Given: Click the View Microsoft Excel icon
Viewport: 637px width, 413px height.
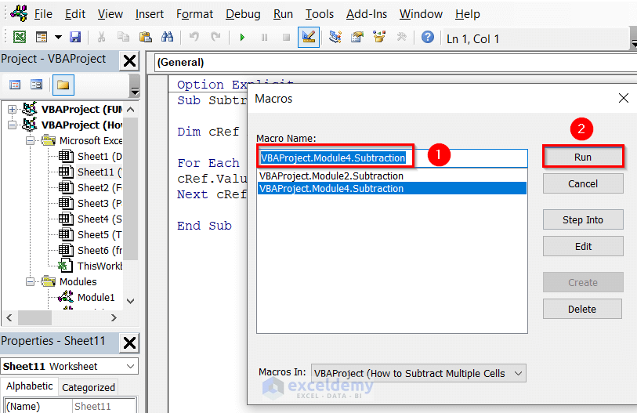Looking at the screenshot, I should click(x=19, y=38).
